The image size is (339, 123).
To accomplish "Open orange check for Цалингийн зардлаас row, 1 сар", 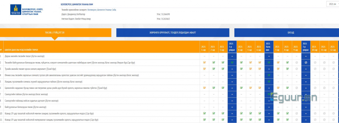I will [x=204, y=88].
